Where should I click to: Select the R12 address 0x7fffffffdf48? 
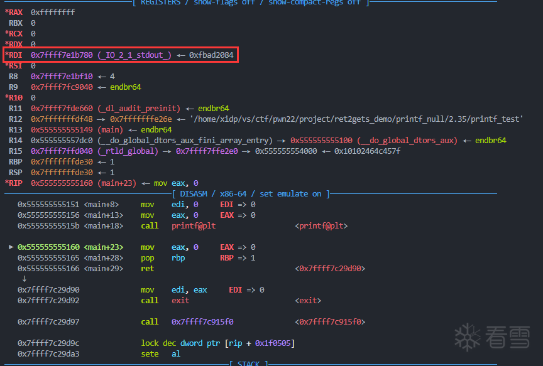[x=62, y=119]
